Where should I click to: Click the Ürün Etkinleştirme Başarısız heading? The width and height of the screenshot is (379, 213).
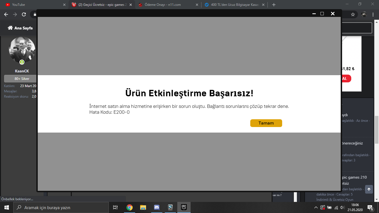189,93
